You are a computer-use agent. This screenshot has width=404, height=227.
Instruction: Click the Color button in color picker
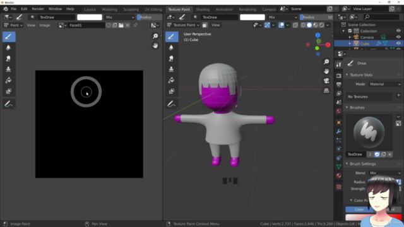pyautogui.click(x=359, y=209)
